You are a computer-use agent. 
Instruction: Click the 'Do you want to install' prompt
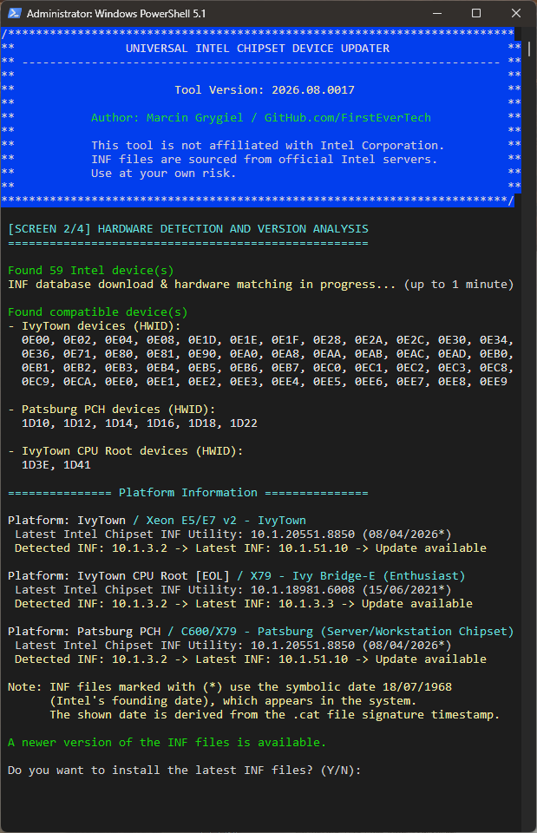[184, 771]
